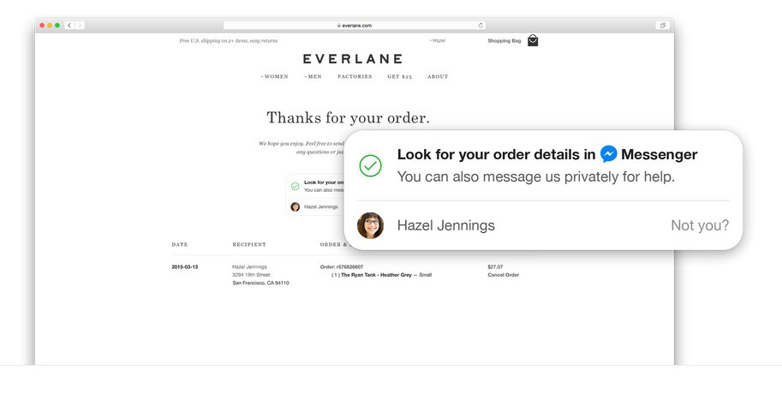Click the tabs overview icon in Safari
This screenshot has width=782, height=412.
tap(662, 26)
